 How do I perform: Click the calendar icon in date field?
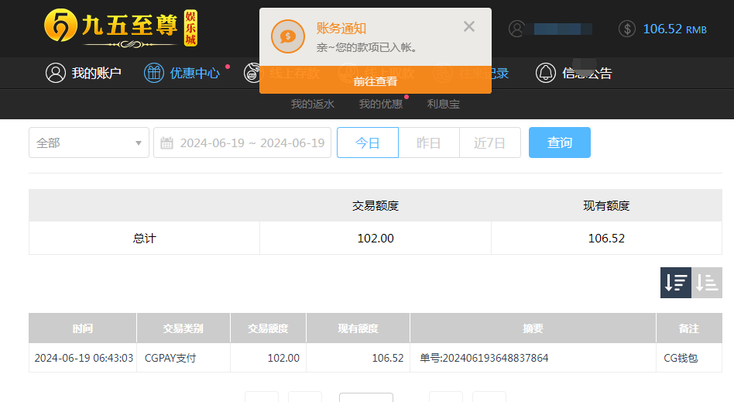(166, 143)
